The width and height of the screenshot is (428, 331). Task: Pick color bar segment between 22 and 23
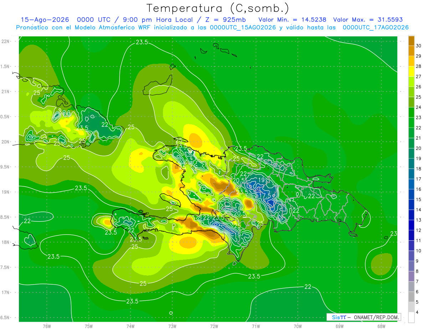[x=411, y=122]
